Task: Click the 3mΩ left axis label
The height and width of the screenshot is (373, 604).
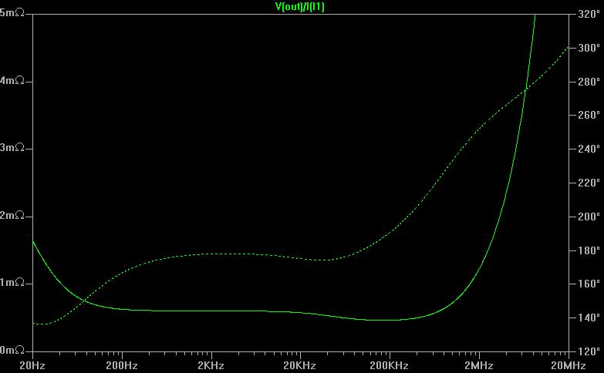Action: click(x=12, y=148)
